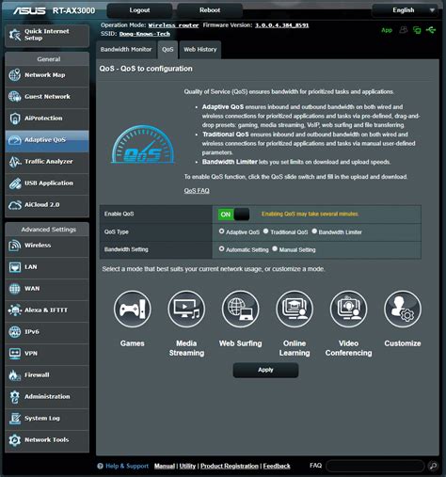Click the SSID name link
Screen dimensions: 446x477
tap(145, 34)
